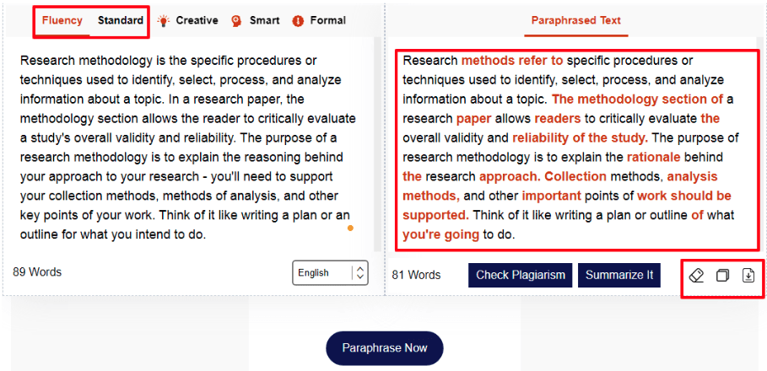The width and height of the screenshot is (767, 371).
Task: Click the Summarize It button
Action: [619, 275]
